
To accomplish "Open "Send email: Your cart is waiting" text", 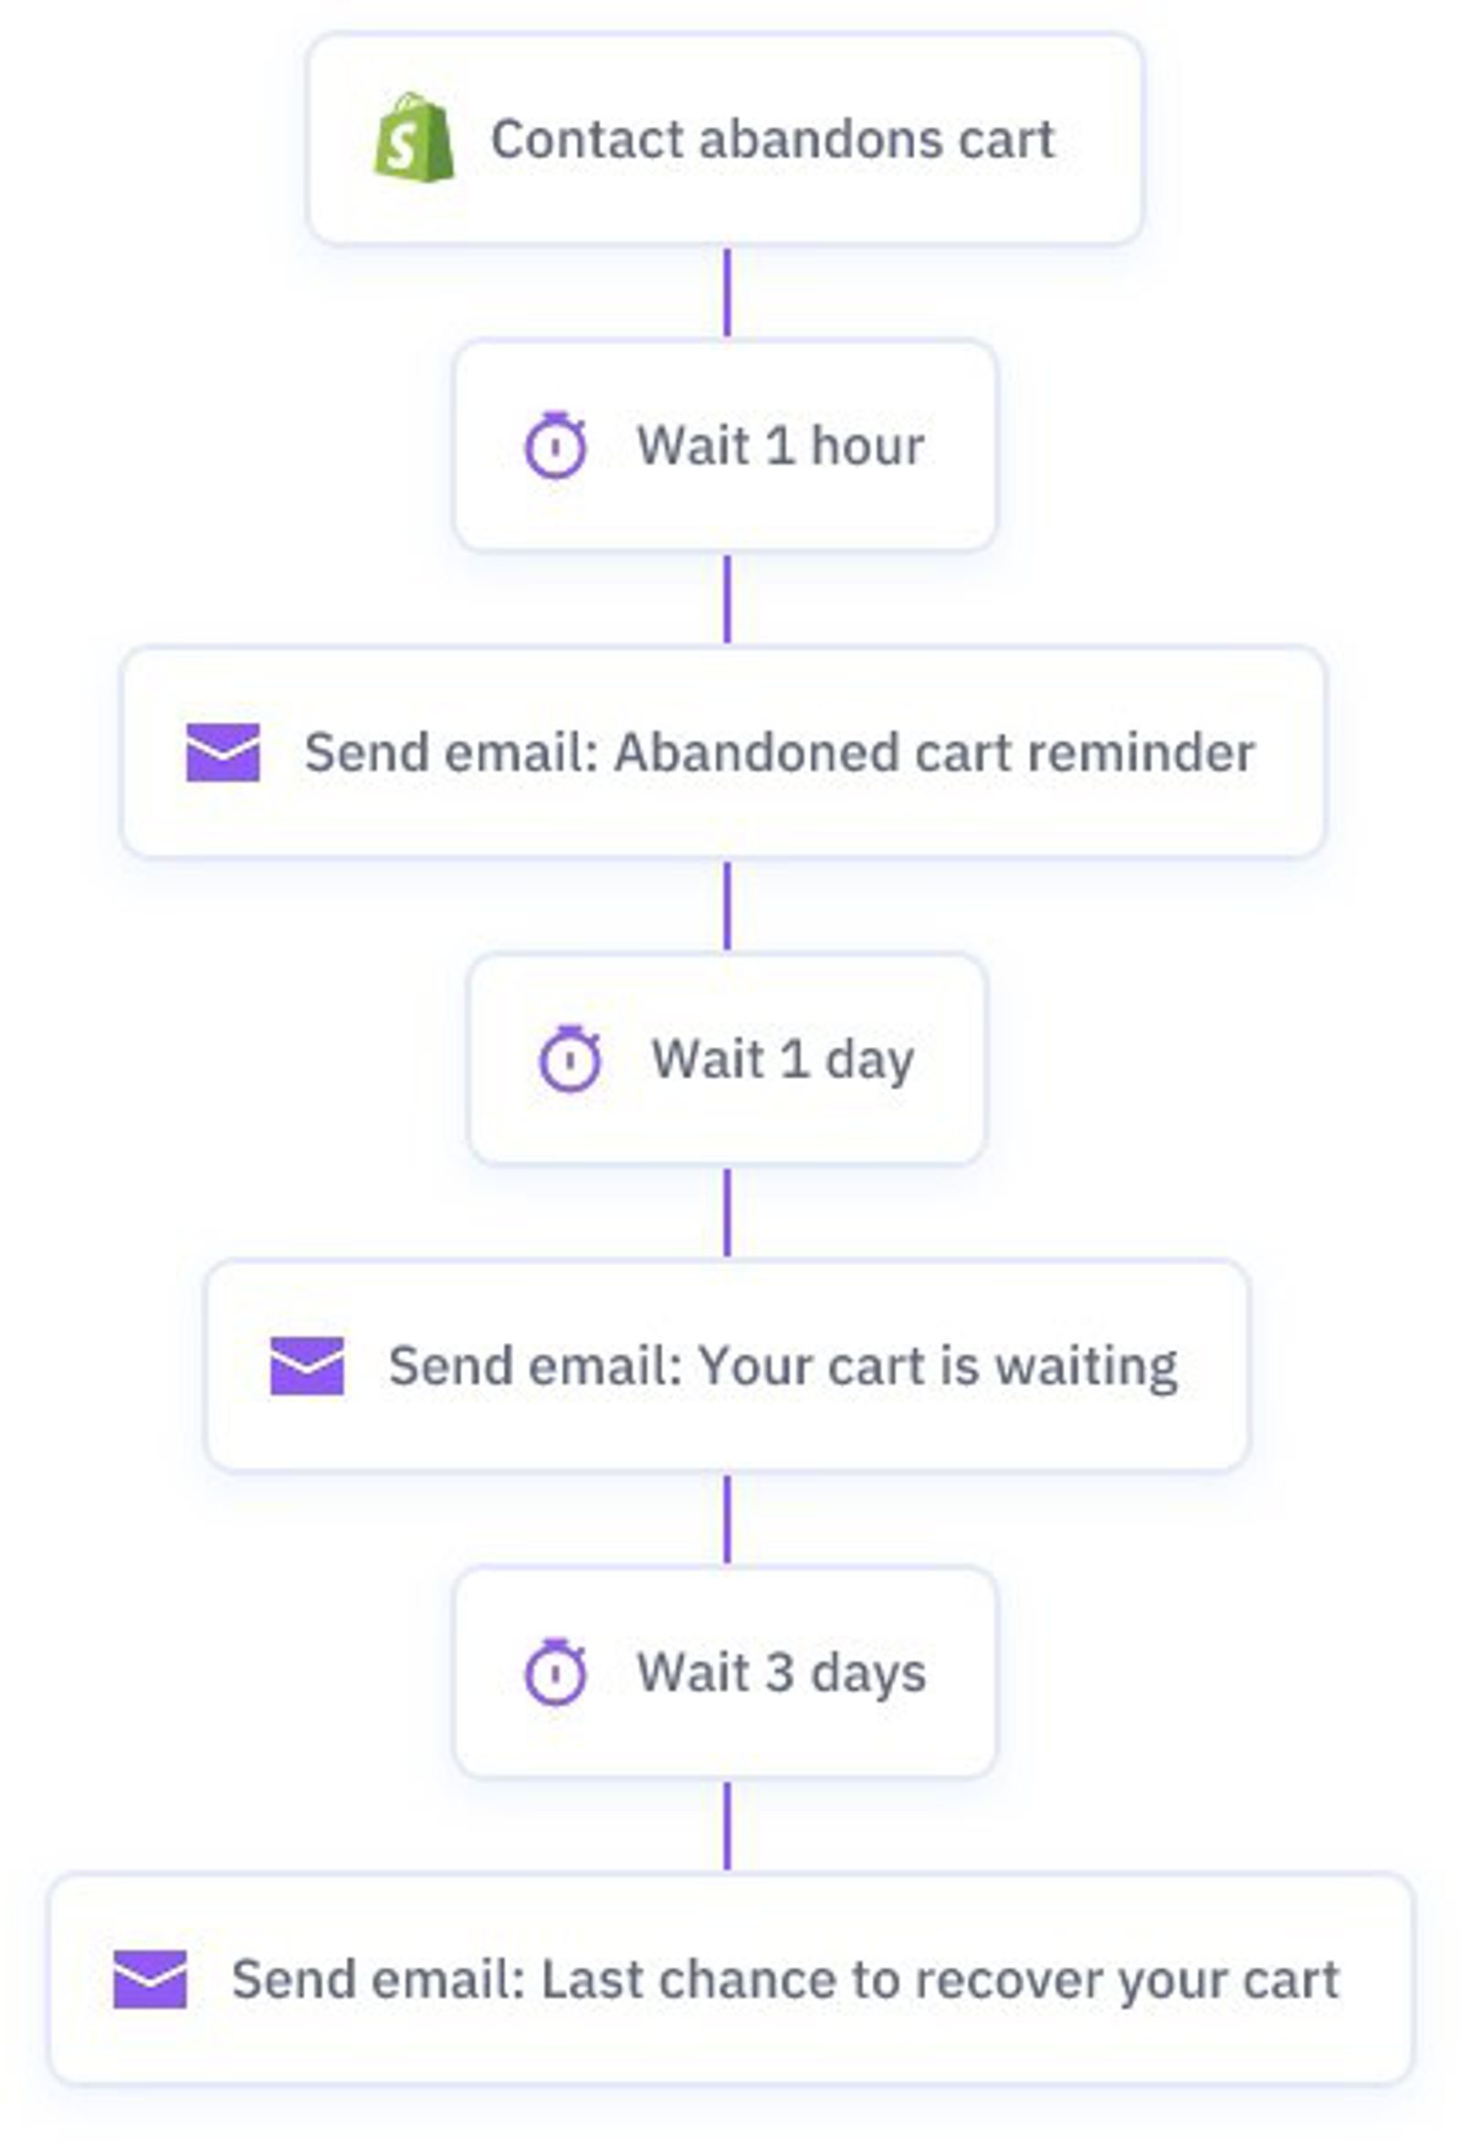I will tap(783, 1366).
